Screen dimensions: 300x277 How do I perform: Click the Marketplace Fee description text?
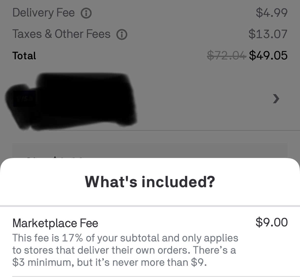coord(125,250)
